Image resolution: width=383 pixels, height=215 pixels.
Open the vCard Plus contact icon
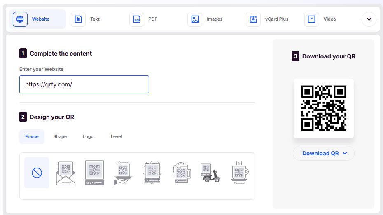253,19
